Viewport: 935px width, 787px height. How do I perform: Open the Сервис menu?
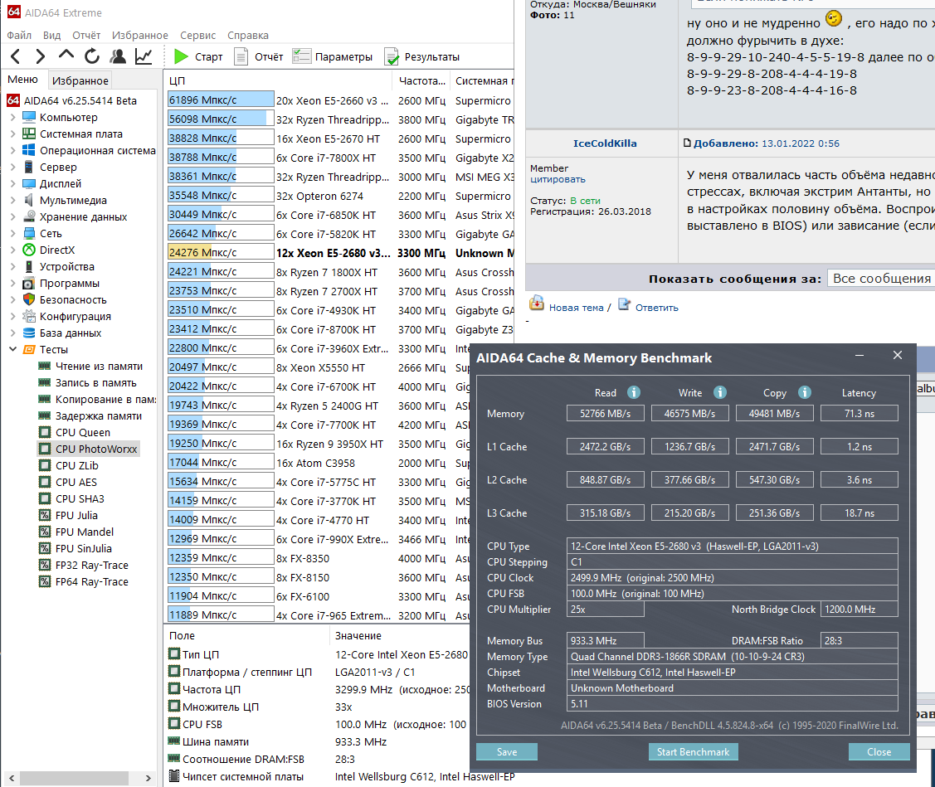197,35
